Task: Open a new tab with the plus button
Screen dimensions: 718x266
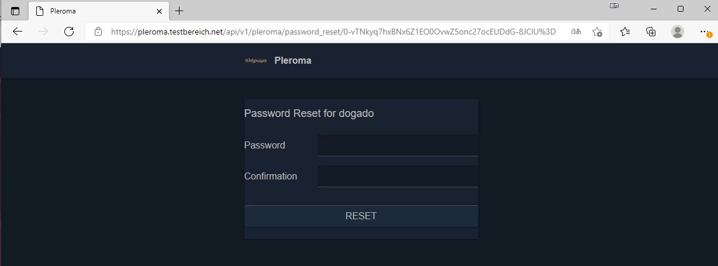Action: (x=179, y=11)
